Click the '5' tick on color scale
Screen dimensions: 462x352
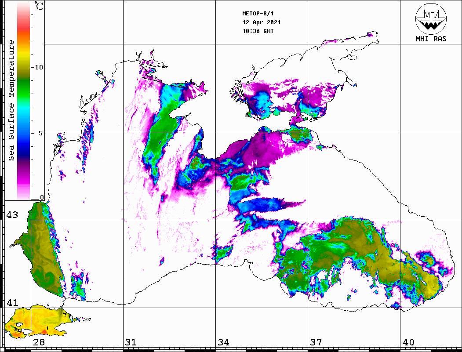(x=41, y=133)
